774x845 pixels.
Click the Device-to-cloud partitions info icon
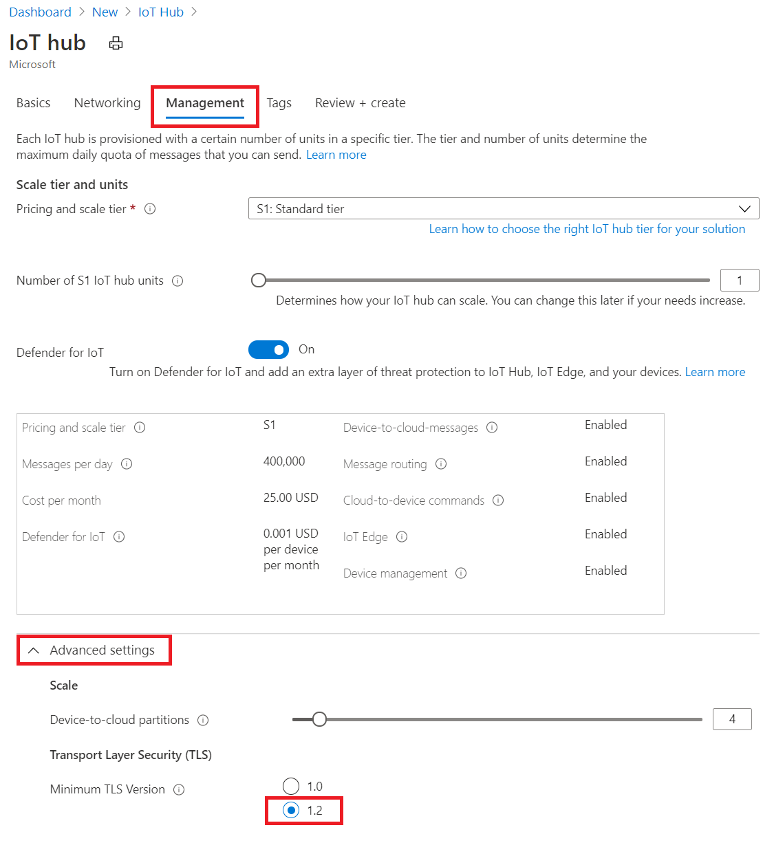pyautogui.click(x=203, y=720)
